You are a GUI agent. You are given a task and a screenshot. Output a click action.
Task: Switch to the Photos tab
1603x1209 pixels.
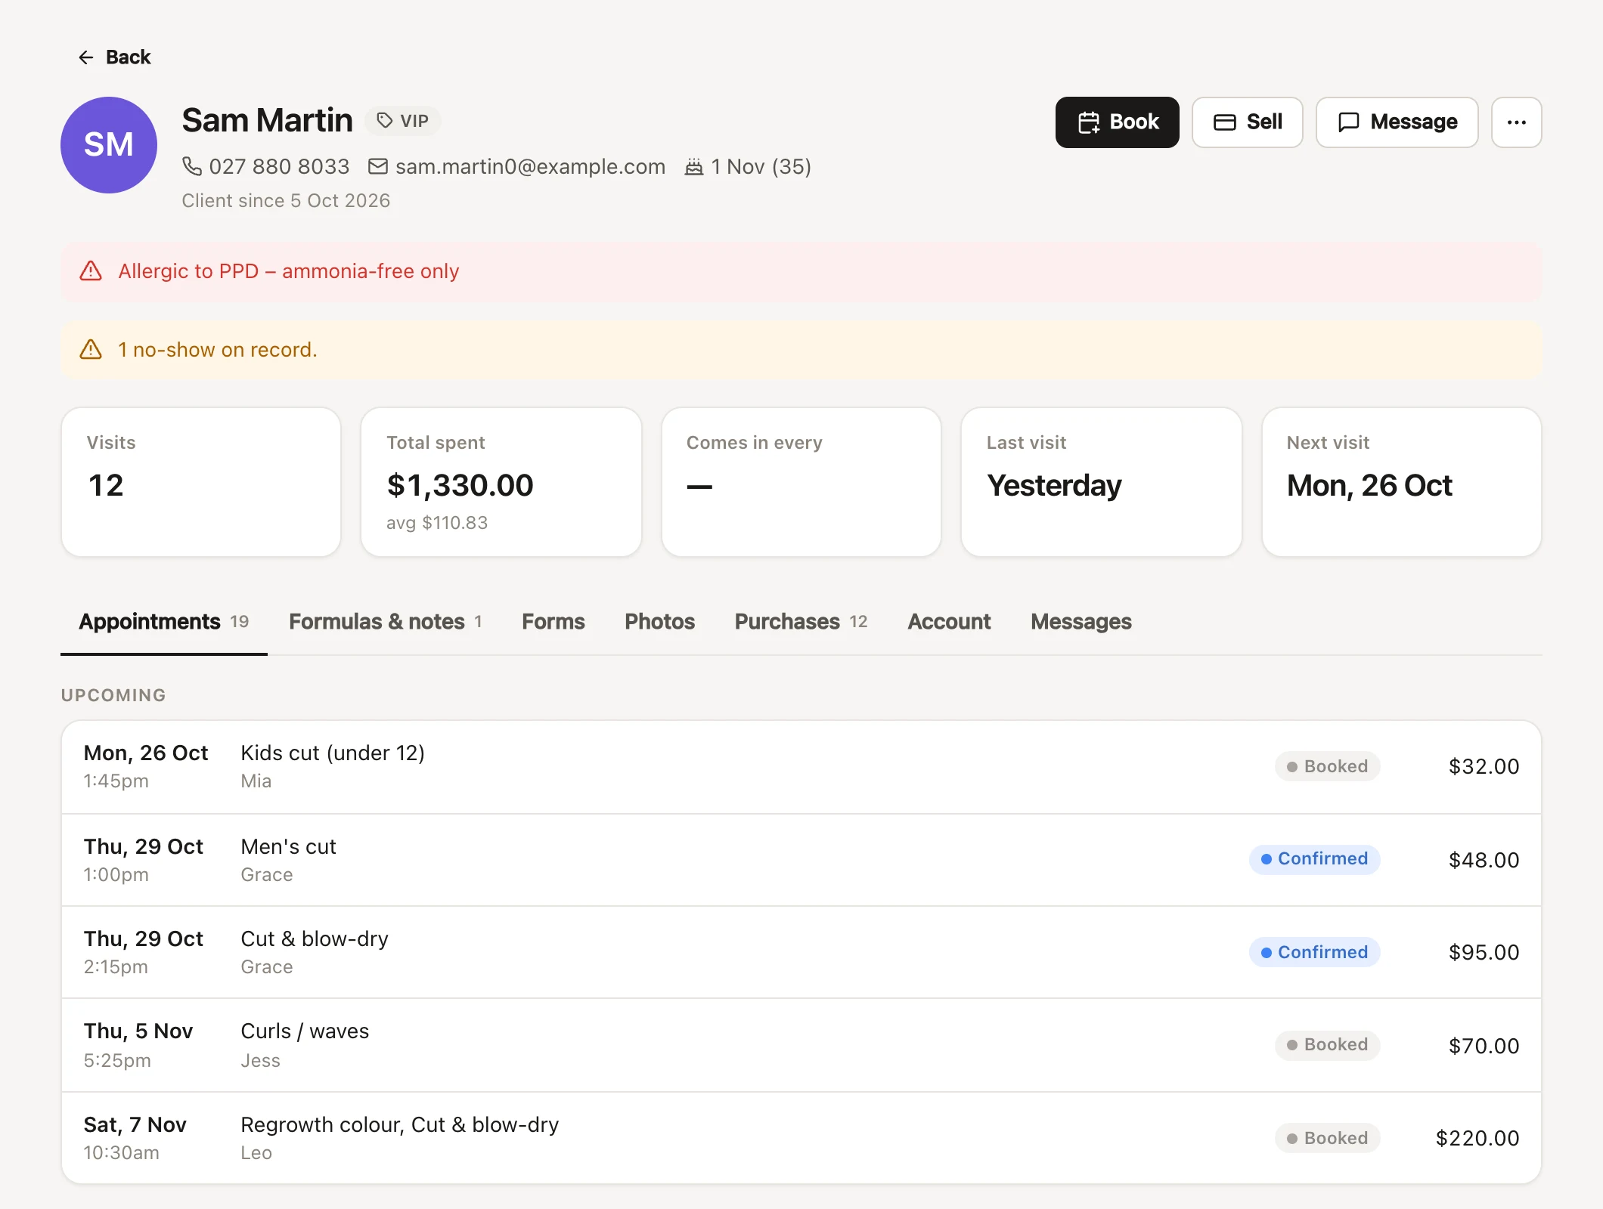click(660, 622)
